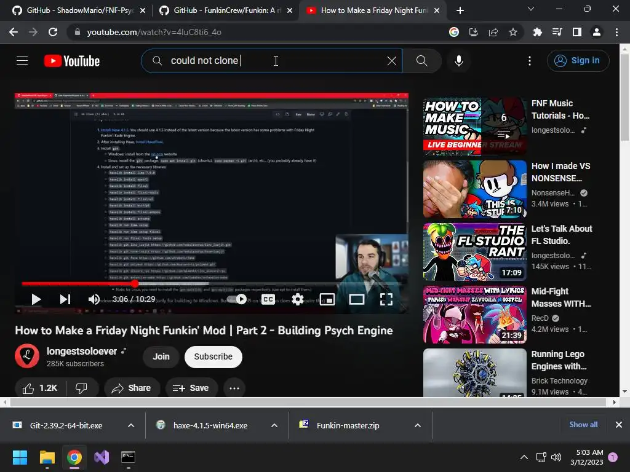Open Google icon in address bar
This screenshot has height=472, width=630.
coord(453,32)
